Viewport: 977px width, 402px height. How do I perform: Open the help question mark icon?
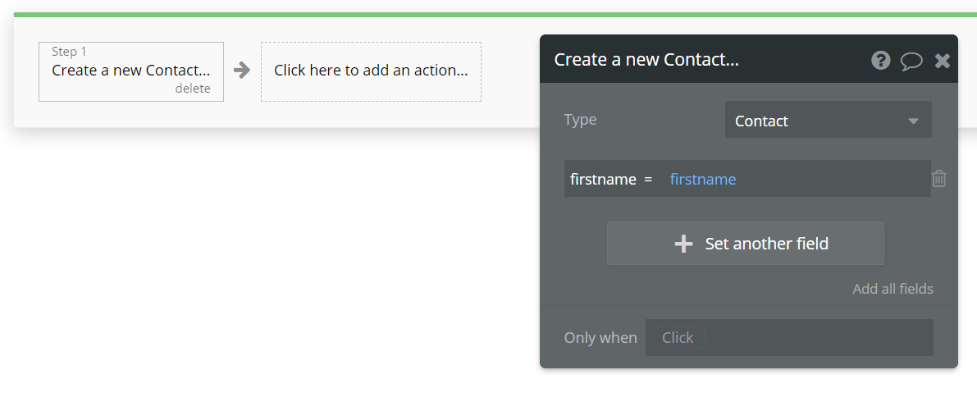(x=881, y=60)
